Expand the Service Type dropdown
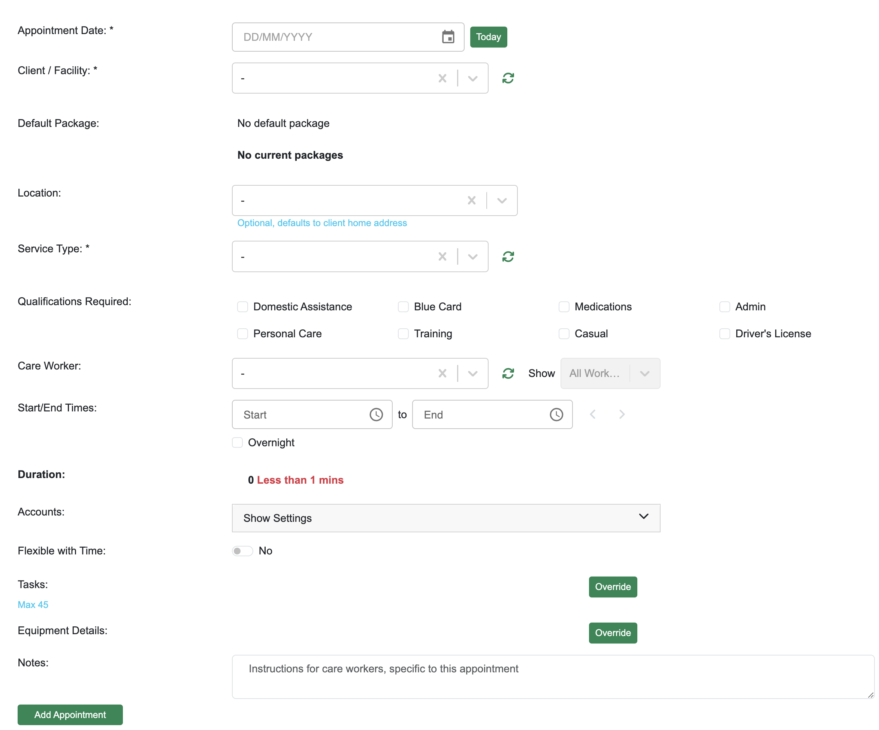The width and height of the screenshot is (879, 730). pyautogui.click(x=472, y=256)
